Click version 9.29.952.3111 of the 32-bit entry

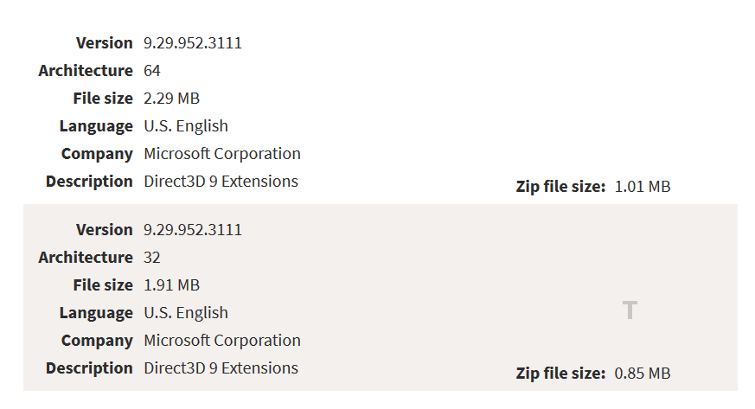pyautogui.click(x=193, y=230)
